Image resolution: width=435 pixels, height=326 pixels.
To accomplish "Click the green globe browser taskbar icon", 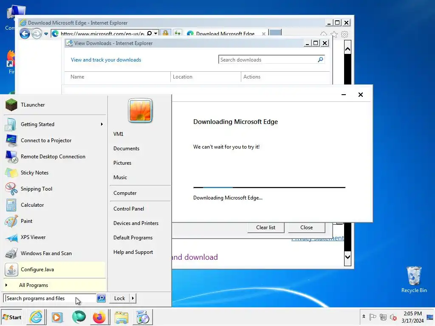I will 79,317.
